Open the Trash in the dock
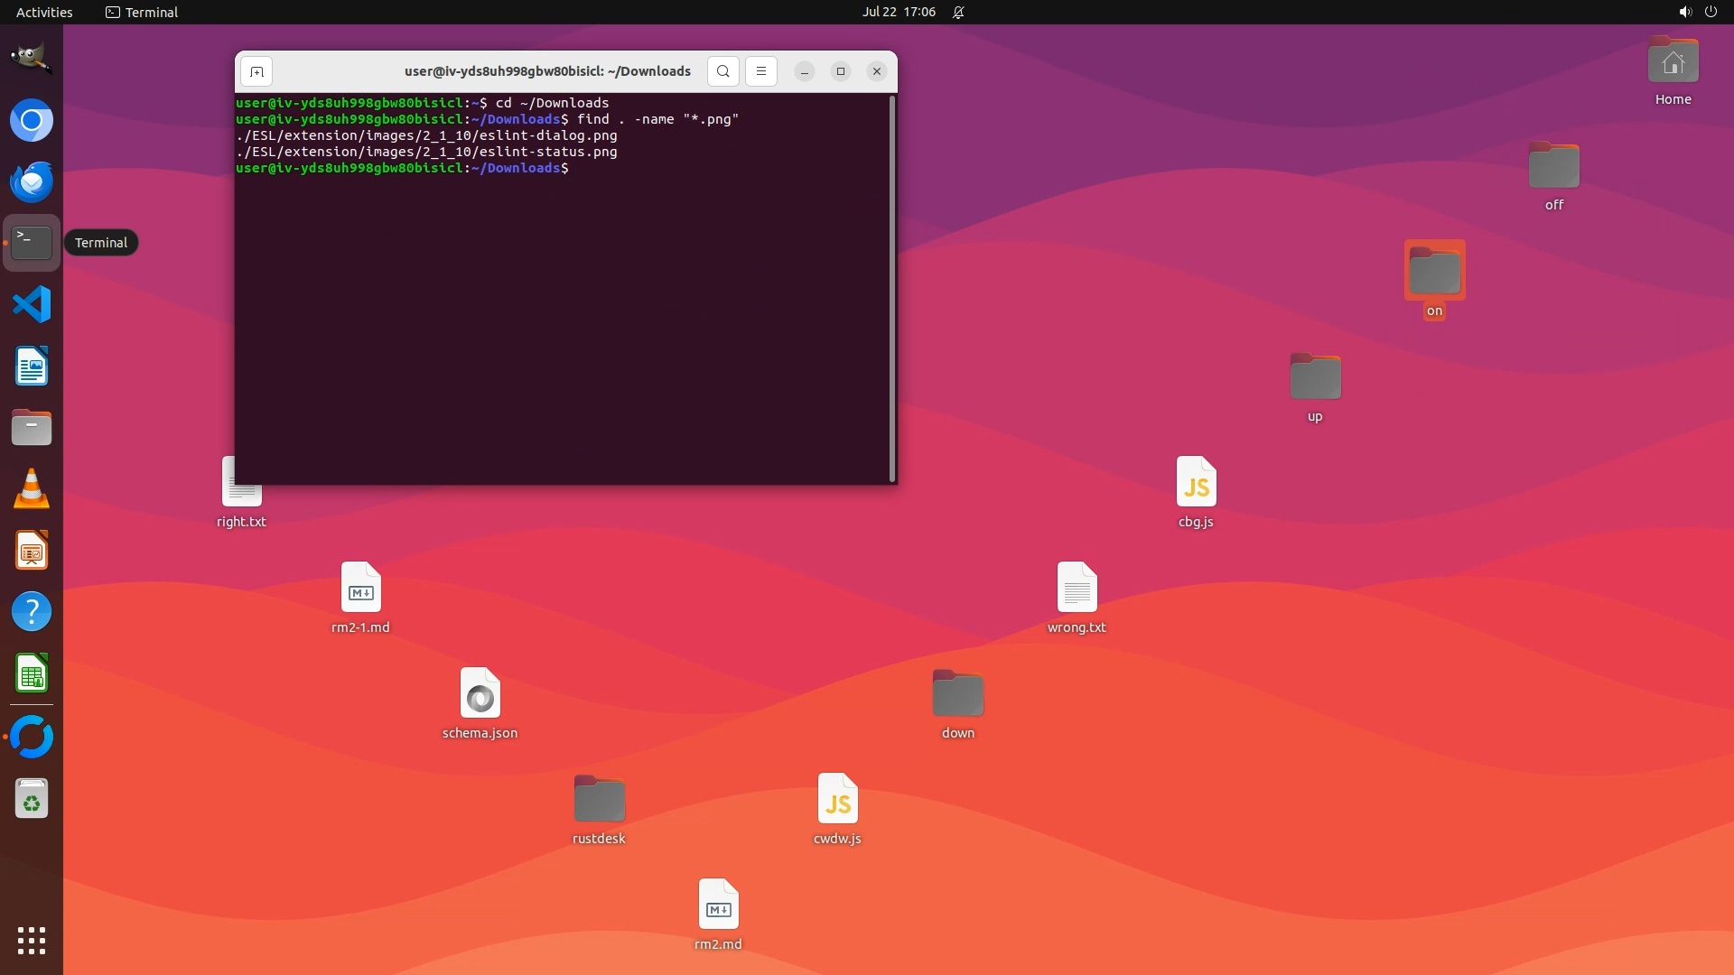 click(32, 799)
